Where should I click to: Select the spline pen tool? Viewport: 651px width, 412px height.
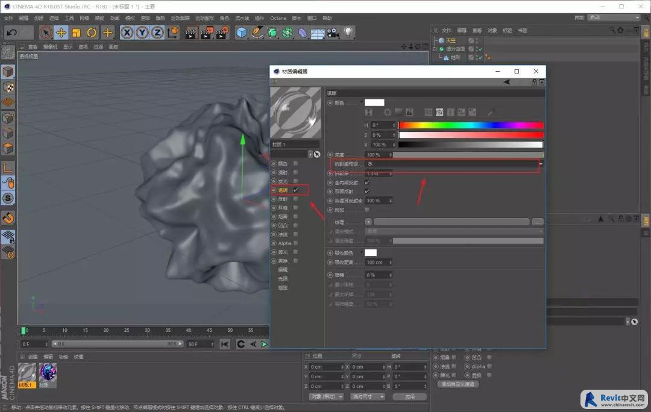click(257, 33)
